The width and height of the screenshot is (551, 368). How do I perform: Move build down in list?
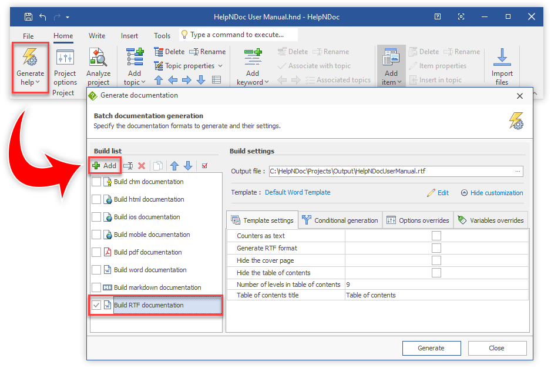pyautogui.click(x=189, y=166)
